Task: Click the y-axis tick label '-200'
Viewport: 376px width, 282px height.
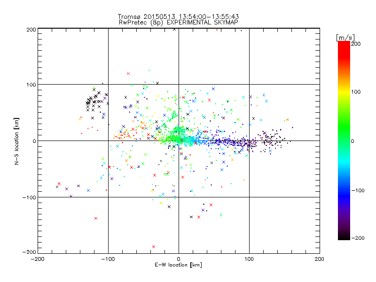Action: 29,252
